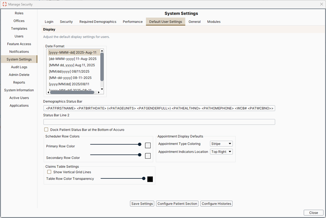Open the General settings tab
The width and height of the screenshot is (326, 218).
[195, 21]
